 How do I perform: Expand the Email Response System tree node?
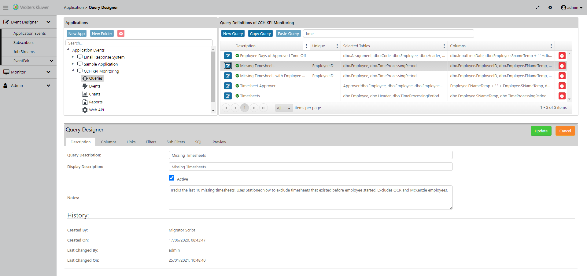(x=73, y=57)
